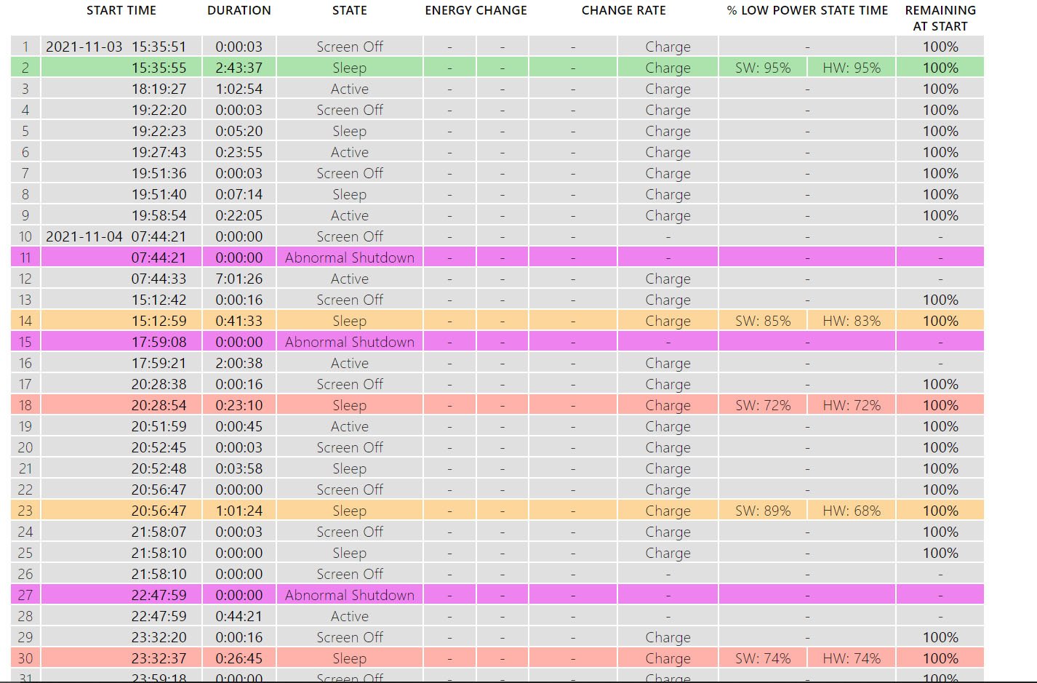Click the % LOW POWER STATE TIME header
Viewport: 1037px width, 683px height.
pos(807,10)
